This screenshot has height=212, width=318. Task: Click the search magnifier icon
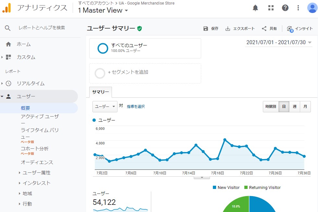[x=7, y=28]
